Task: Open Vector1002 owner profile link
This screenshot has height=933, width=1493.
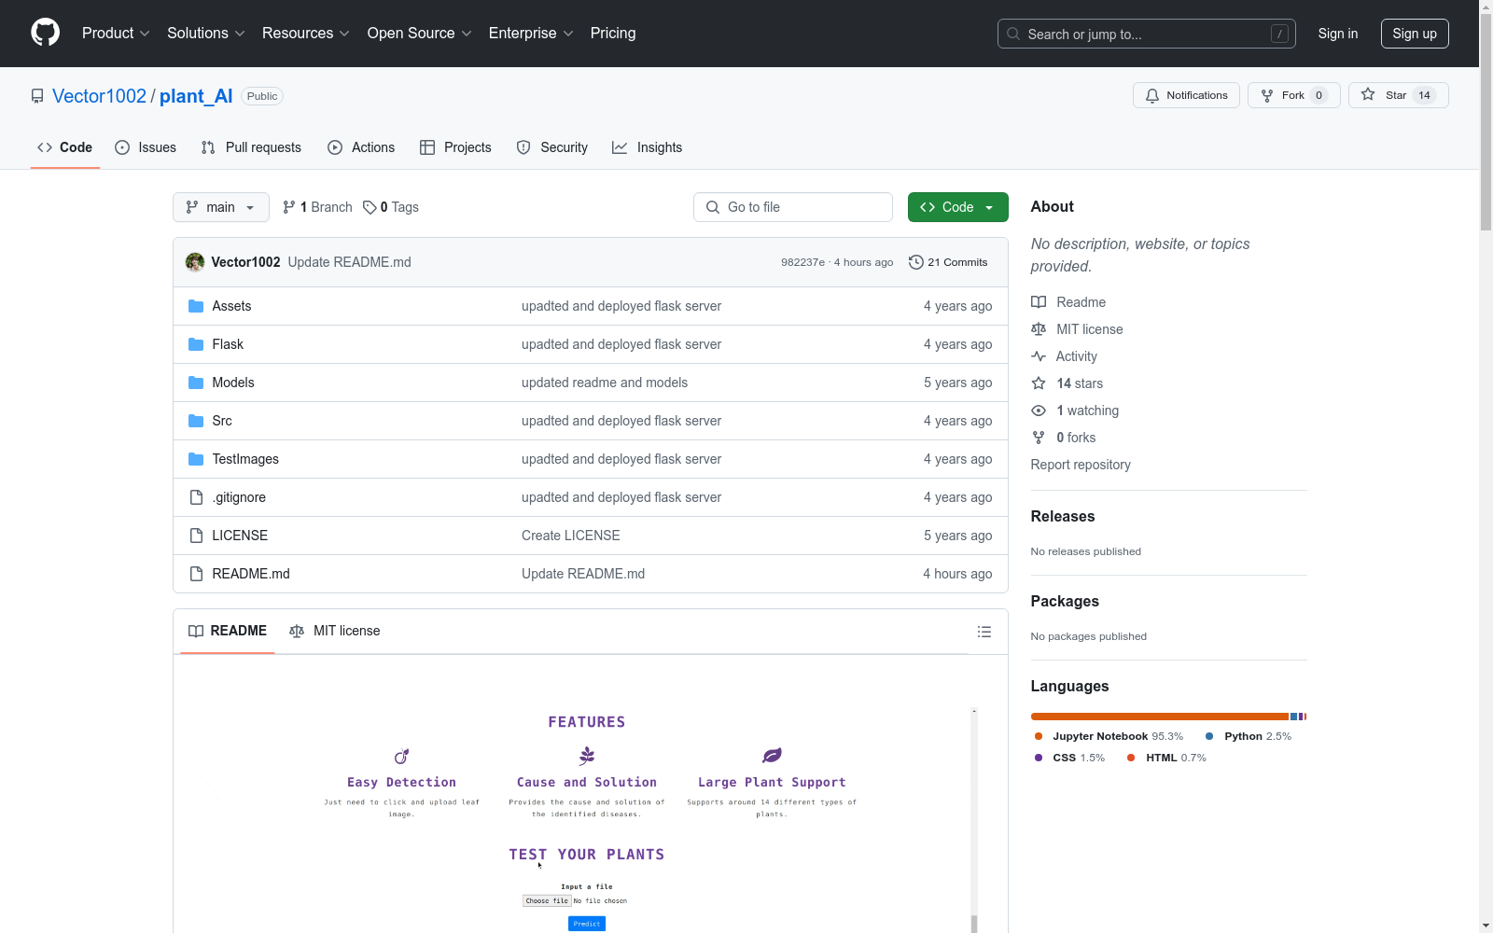Action: [99, 96]
